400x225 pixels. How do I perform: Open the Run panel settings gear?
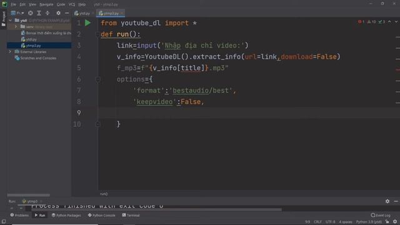coord(387,201)
